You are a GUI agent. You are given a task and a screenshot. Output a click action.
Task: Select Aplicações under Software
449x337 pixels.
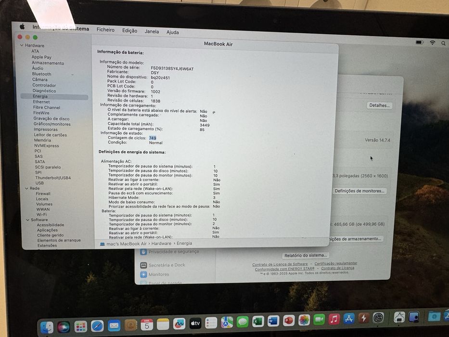coord(47,230)
